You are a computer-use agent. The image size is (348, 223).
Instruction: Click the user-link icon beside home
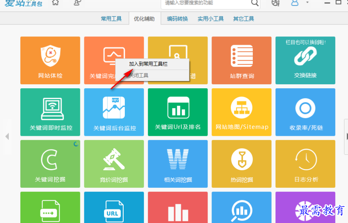(x=77, y=3)
